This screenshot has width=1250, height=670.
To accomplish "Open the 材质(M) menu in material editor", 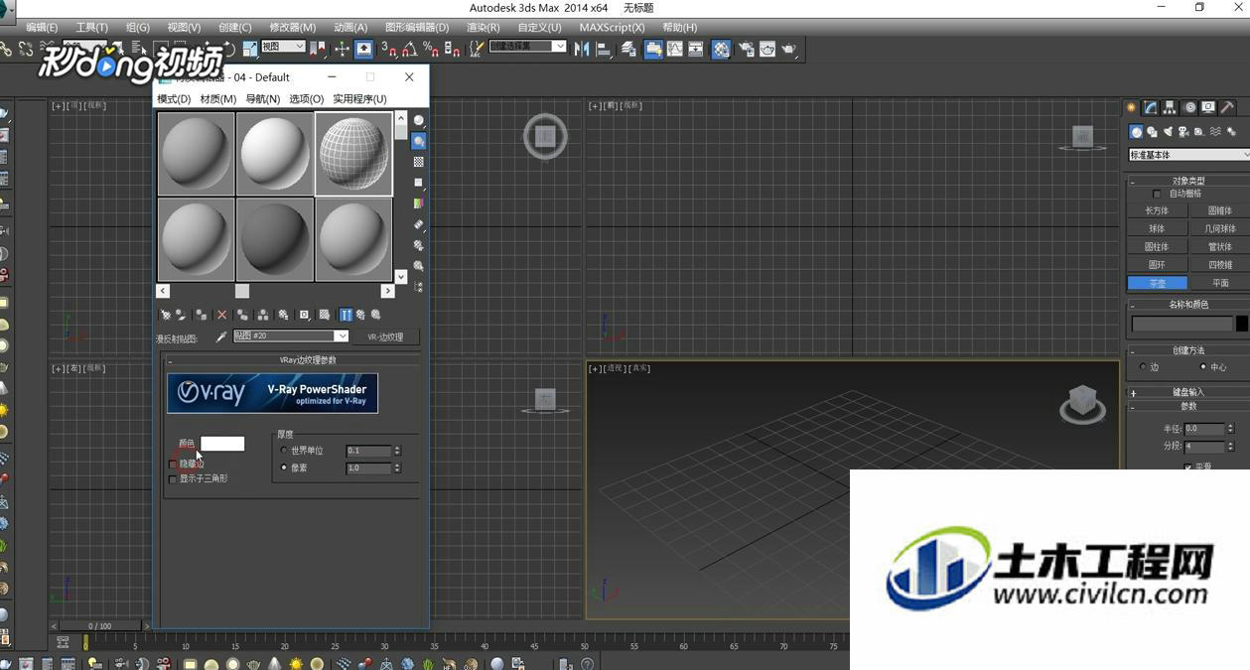I will point(217,98).
